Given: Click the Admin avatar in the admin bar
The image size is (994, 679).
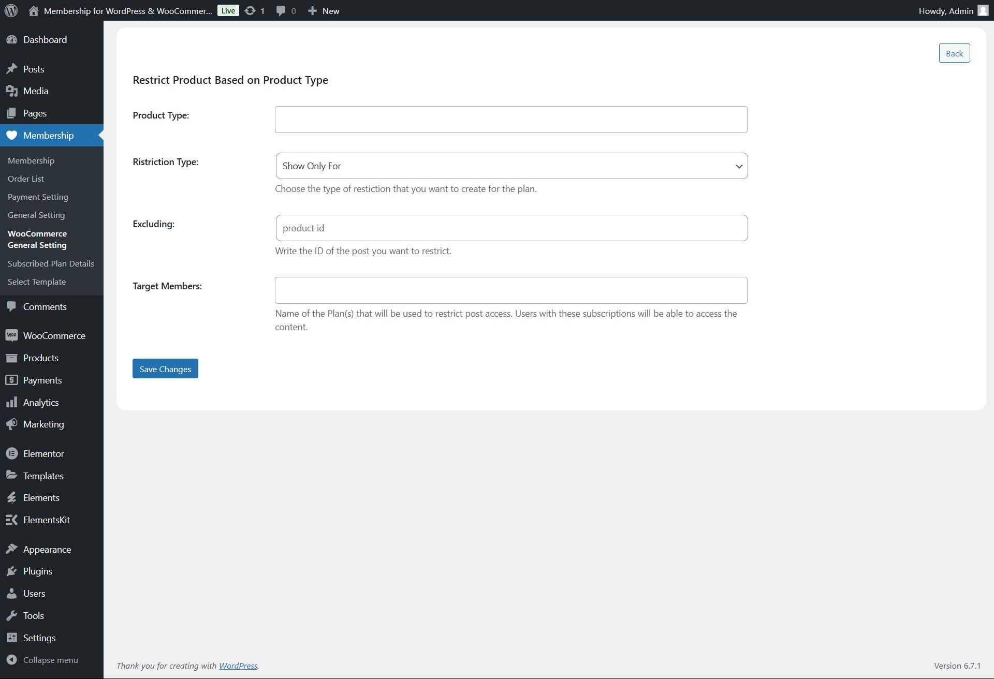Looking at the screenshot, I should click(983, 10).
